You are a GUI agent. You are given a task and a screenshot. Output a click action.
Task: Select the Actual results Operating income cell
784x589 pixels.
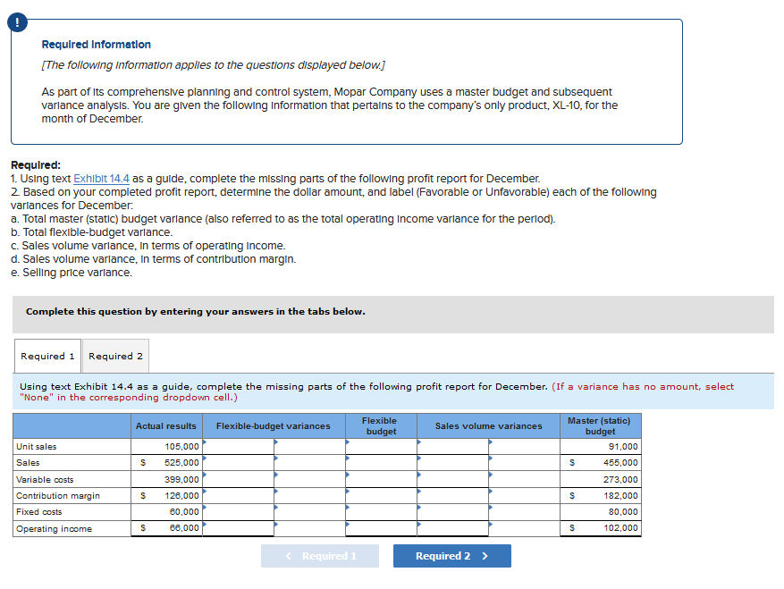pyautogui.click(x=166, y=528)
